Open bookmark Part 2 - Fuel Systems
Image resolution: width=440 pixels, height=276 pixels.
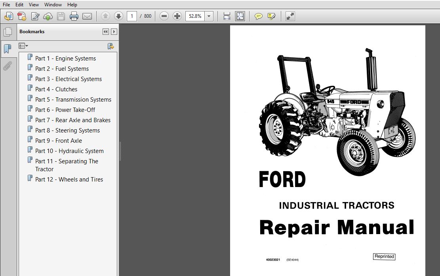[62, 69]
